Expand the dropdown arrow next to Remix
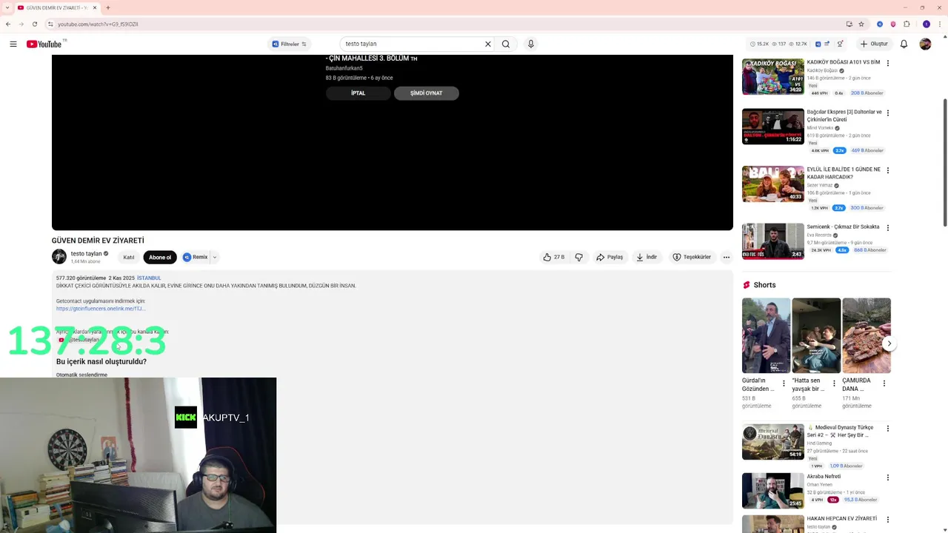Screen dimensions: 948x533 click(x=215, y=257)
